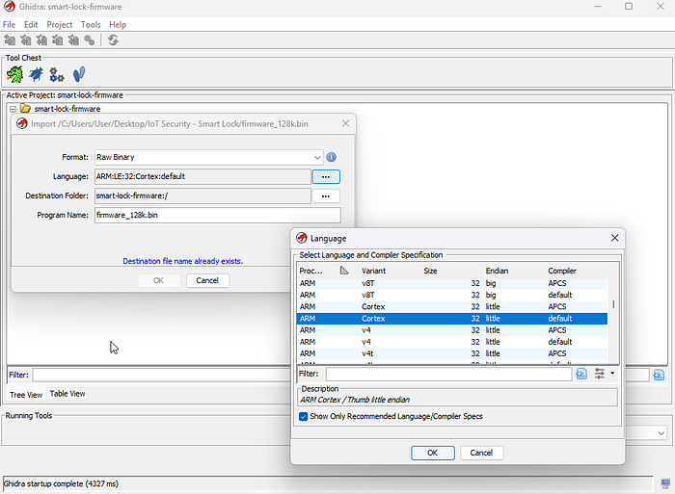Click the filter options icon in Language dialog
Image resolution: width=675 pixels, height=494 pixels.
tap(581, 374)
